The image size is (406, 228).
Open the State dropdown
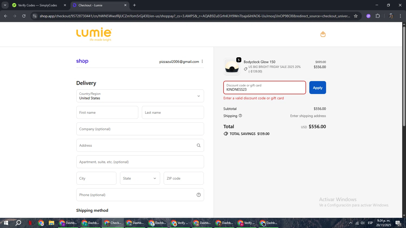[x=140, y=178]
